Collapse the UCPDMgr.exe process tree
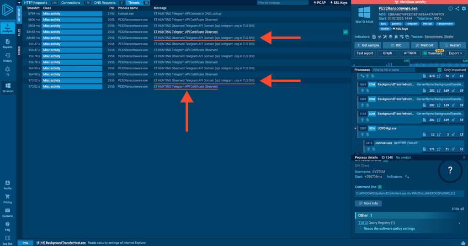 (x=356, y=129)
